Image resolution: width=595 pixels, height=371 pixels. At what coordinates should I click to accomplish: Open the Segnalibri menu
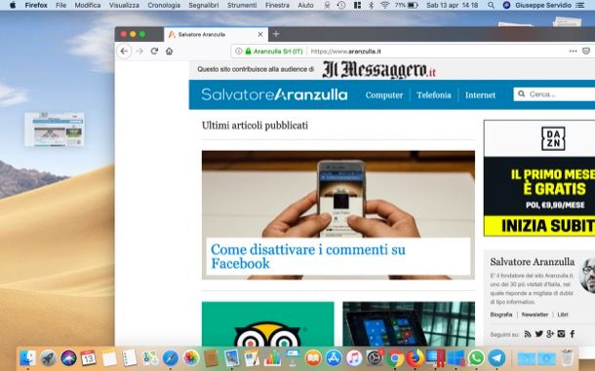(x=204, y=5)
